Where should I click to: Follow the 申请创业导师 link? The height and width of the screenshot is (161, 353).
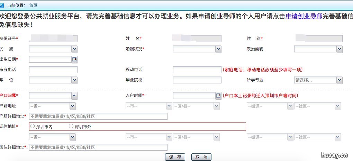[304, 16]
